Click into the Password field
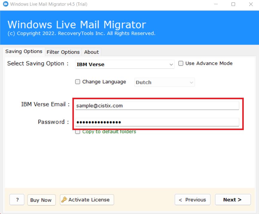This screenshot has height=214, width=259. pos(157,122)
